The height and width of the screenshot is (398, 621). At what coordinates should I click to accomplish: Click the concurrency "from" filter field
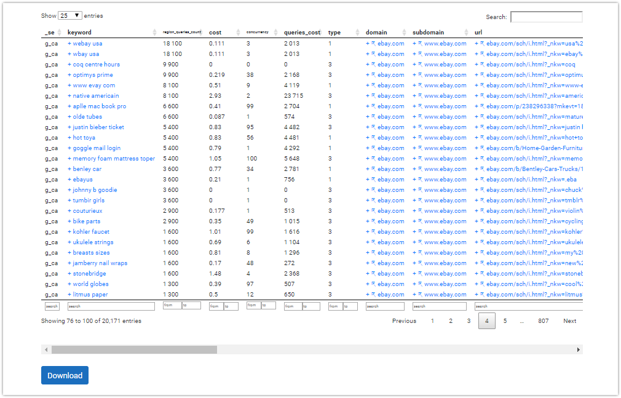tap(253, 306)
